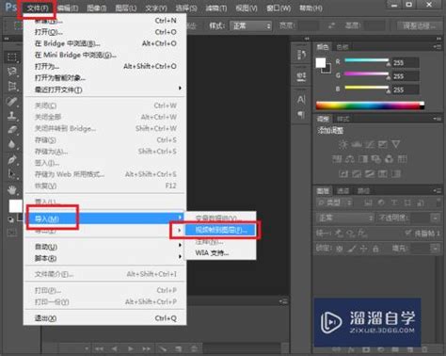Add a Levels adjustment (histogram icon)
This screenshot has height=356, width=446.
(357, 144)
